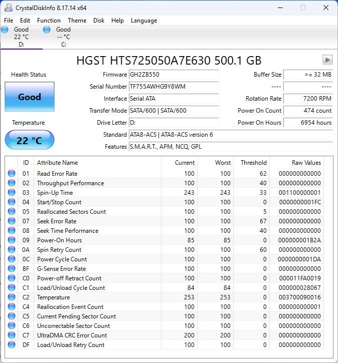Click status orb beside Power-On Hours
The height and width of the screenshot is (363, 338).
tap(12, 240)
